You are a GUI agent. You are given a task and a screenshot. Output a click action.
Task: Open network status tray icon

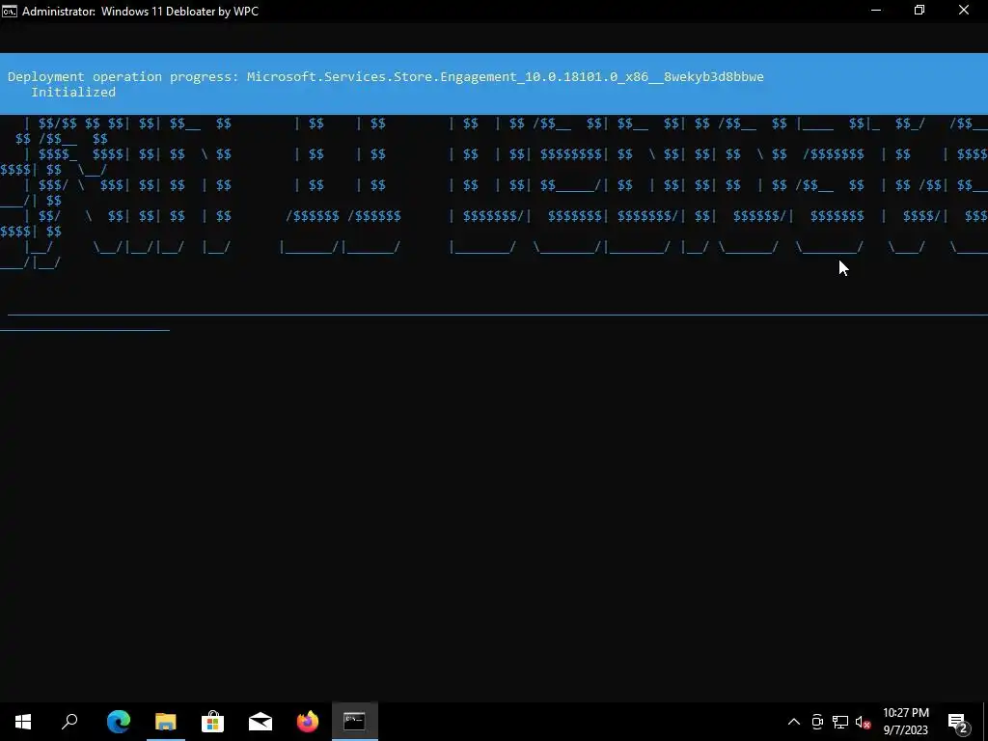(840, 722)
